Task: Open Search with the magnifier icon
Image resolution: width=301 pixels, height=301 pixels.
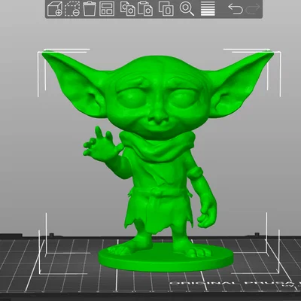Action: coord(187,9)
